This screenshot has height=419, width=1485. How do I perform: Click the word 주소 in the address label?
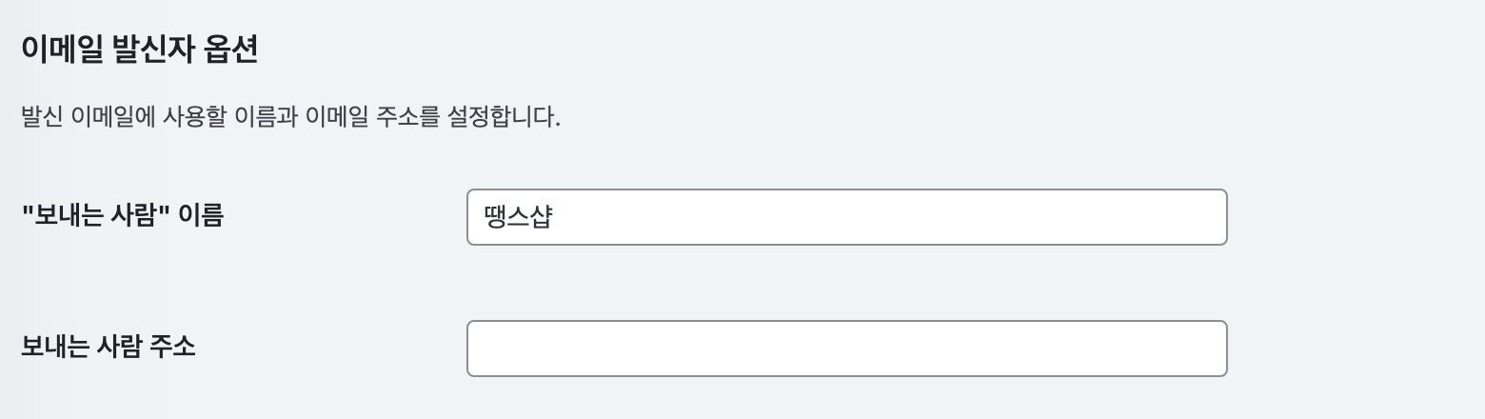point(173,346)
